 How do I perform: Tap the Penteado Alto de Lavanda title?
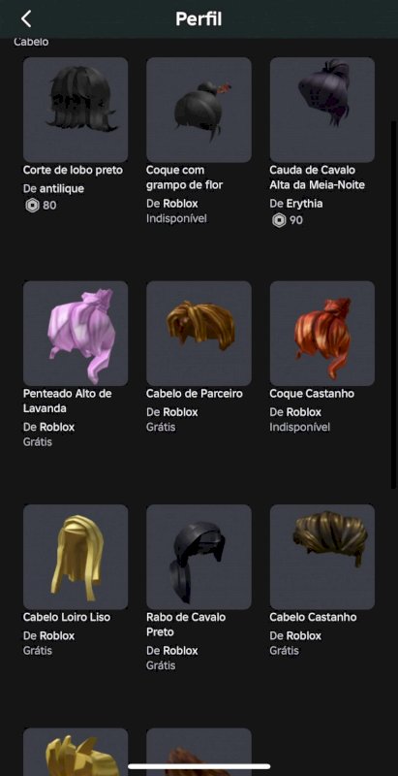click(67, 401)
